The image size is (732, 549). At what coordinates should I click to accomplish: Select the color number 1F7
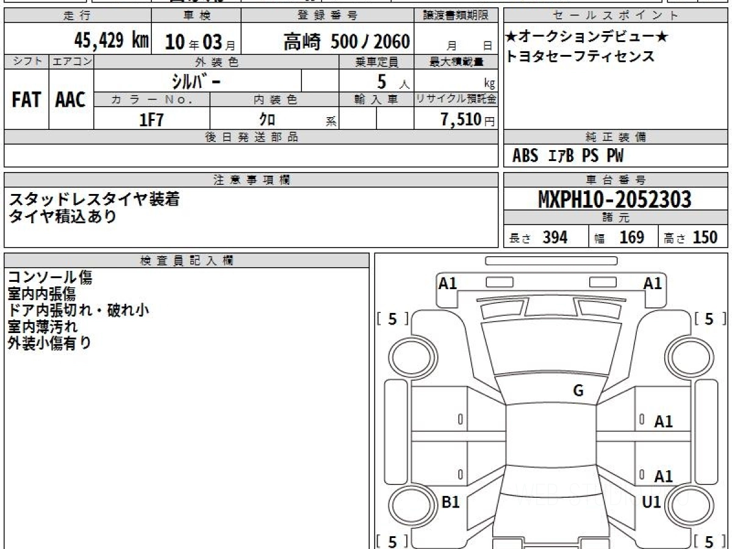tap(152, 120)
